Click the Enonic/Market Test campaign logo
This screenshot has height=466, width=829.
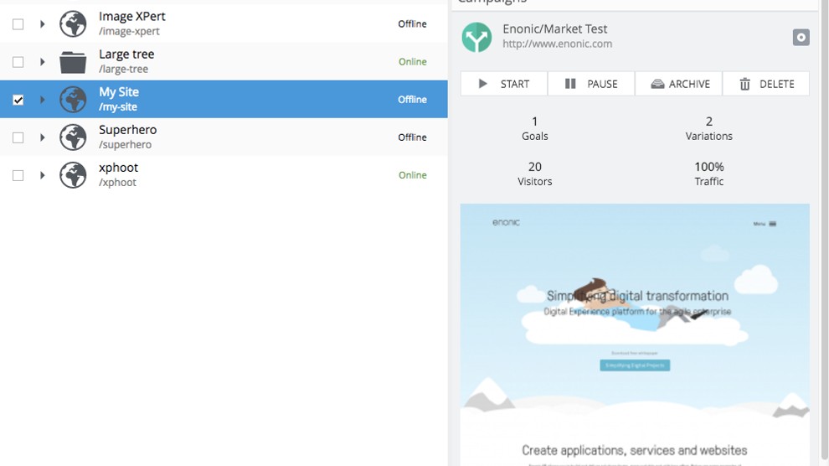[476, 37]
